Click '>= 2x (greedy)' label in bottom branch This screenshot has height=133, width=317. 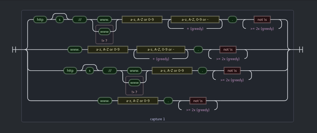(x=198, y=110)
